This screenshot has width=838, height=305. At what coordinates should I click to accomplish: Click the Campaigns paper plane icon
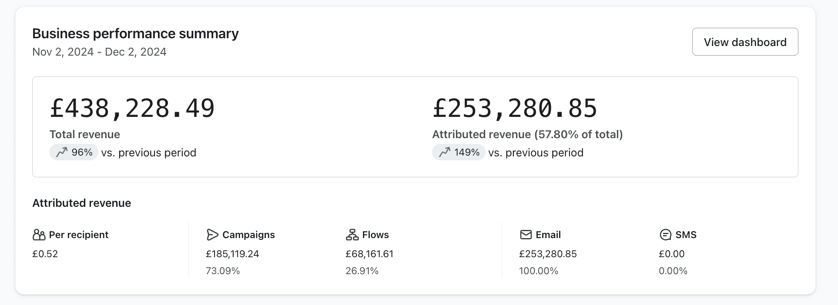click(212, 235)
